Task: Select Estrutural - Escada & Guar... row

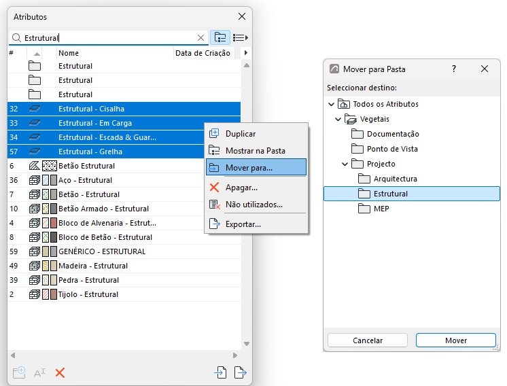Action: (x=106, y=137)
